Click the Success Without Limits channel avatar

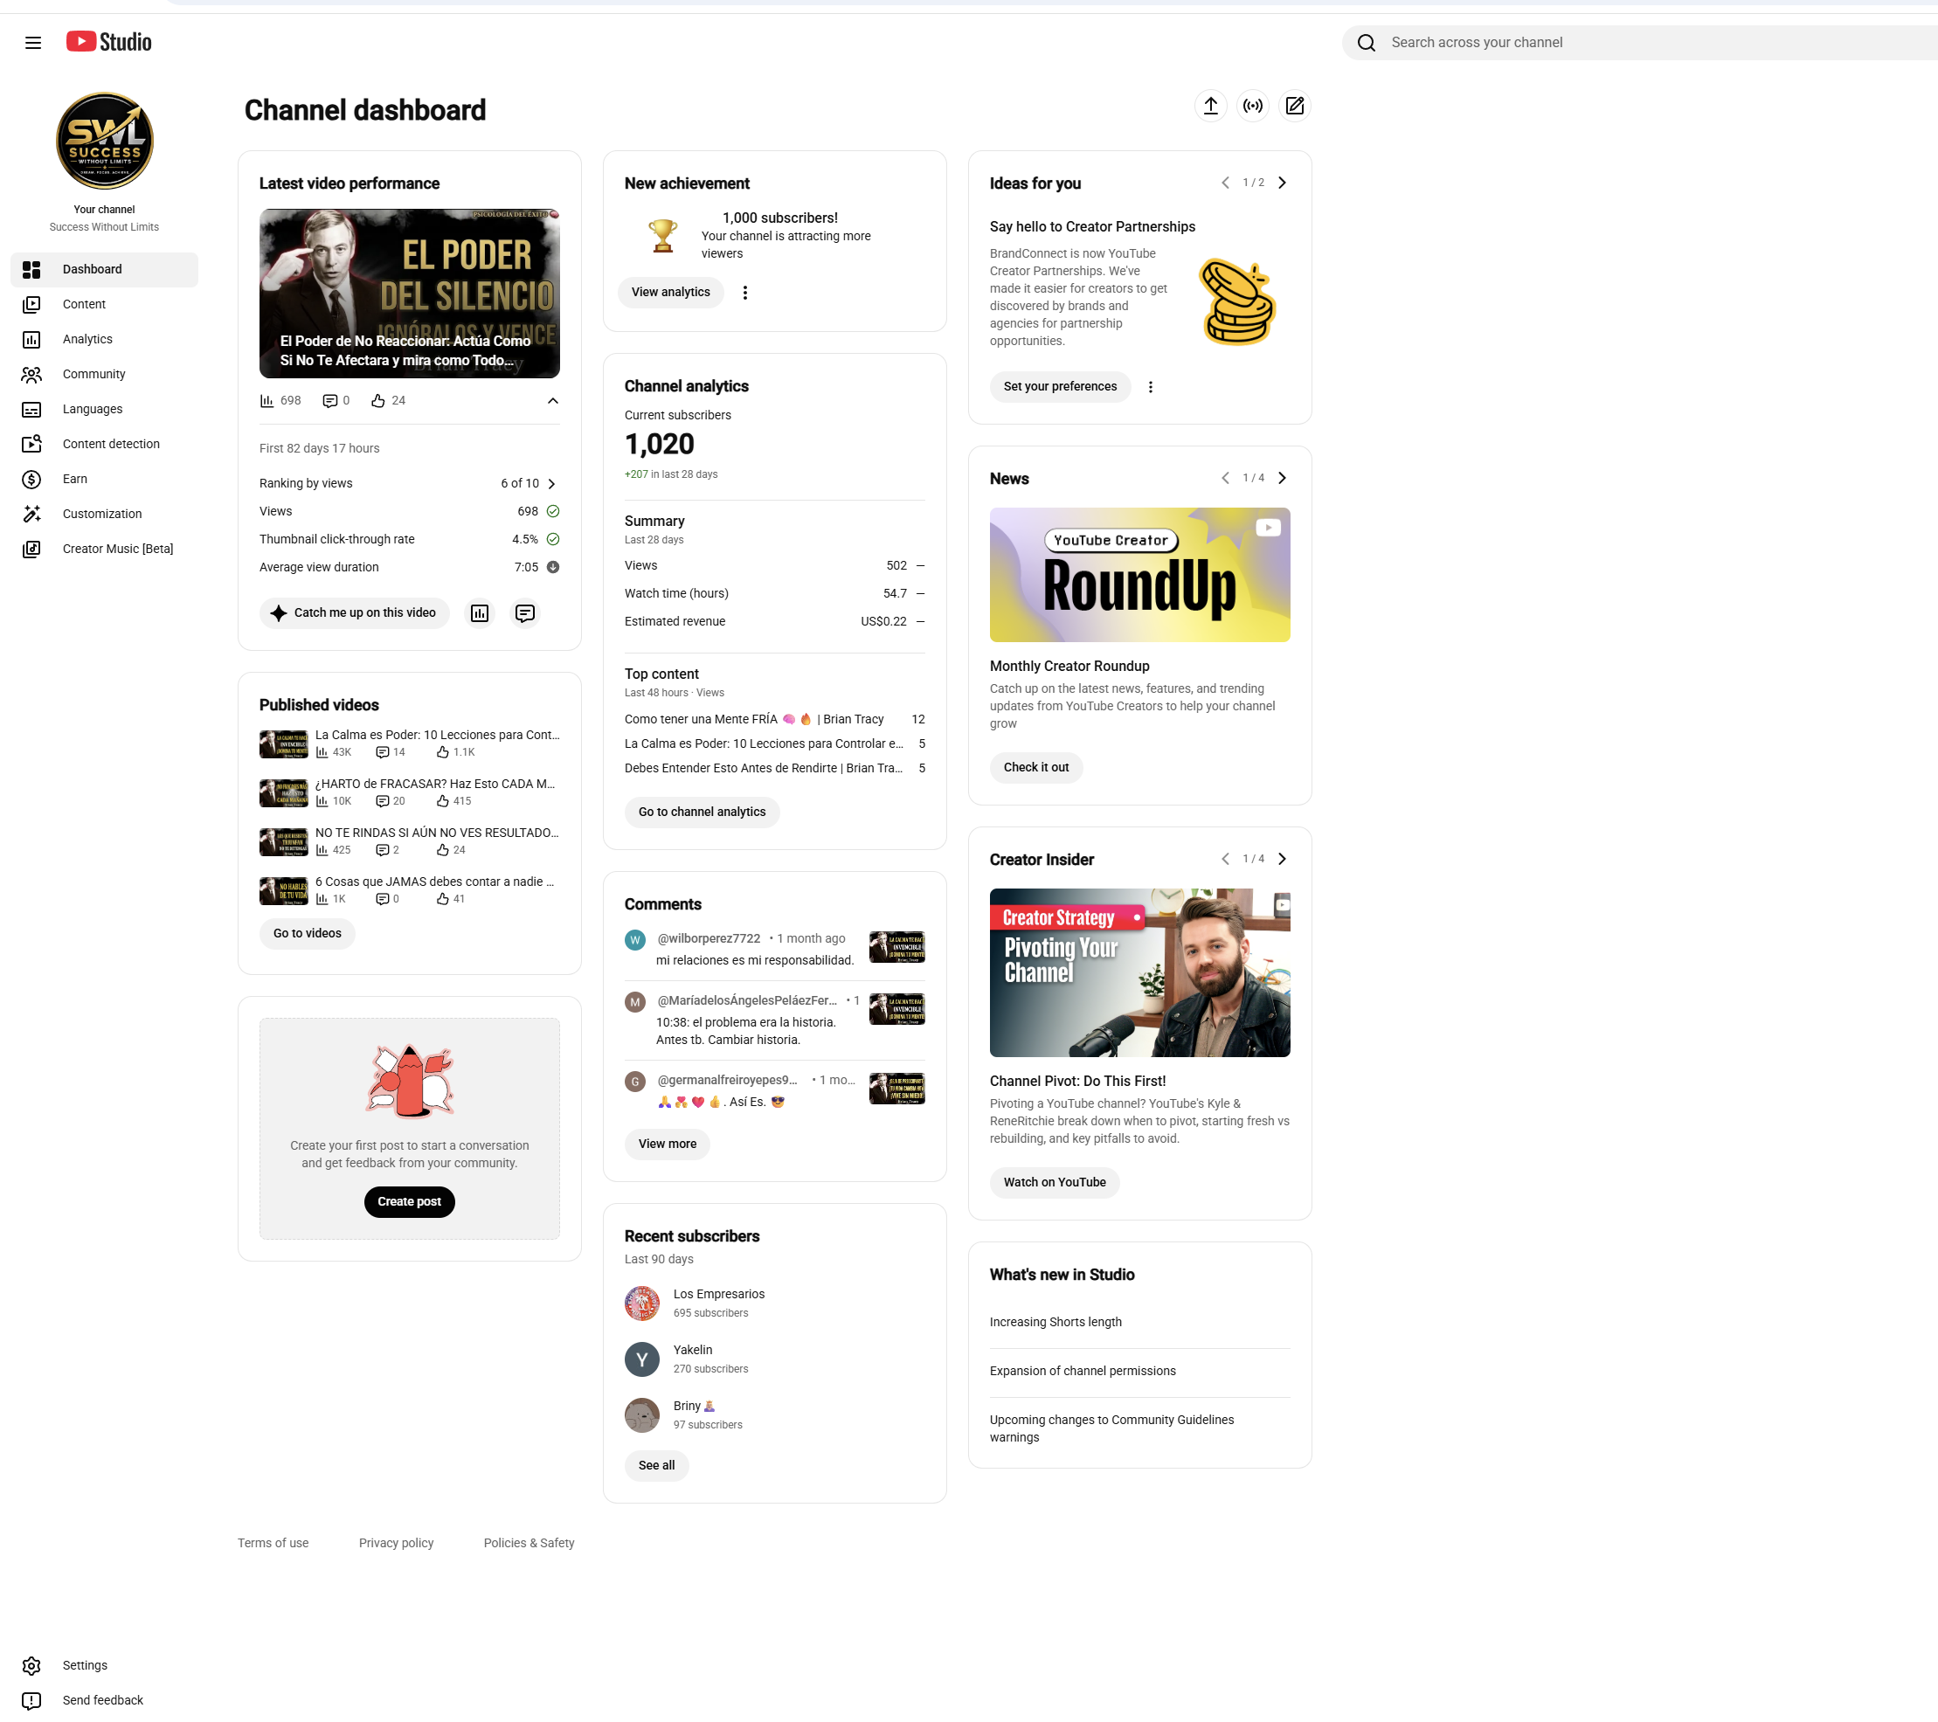pyautogui.click(x=104, y=142)
